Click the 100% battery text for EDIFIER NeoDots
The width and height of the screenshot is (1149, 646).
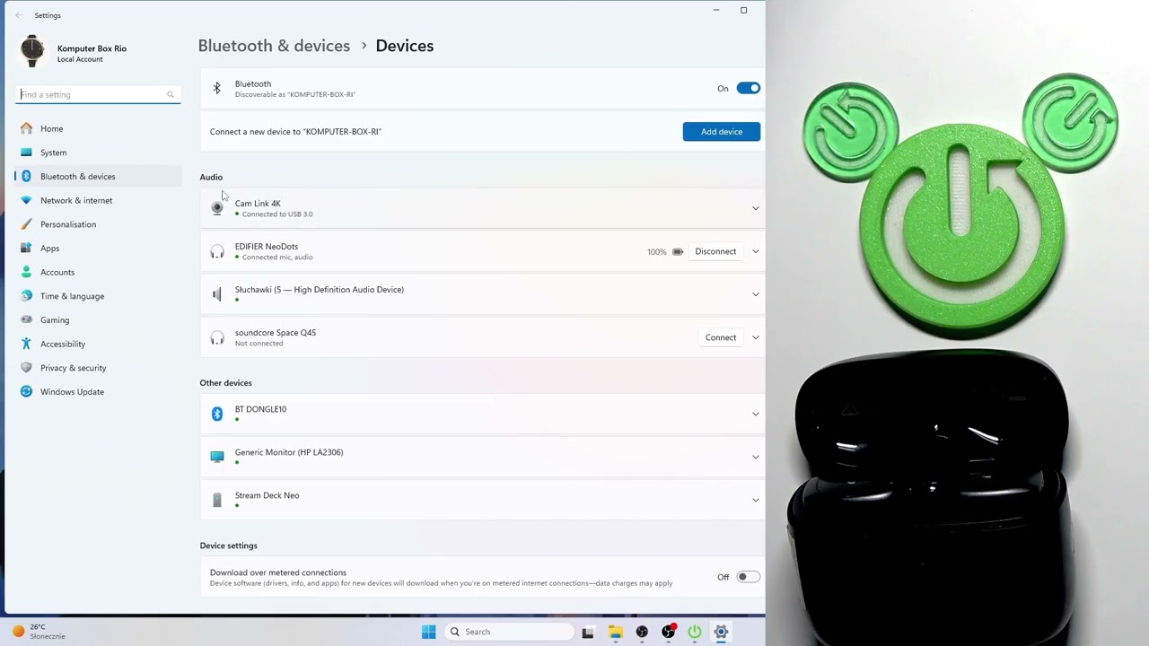click(656, 252)
